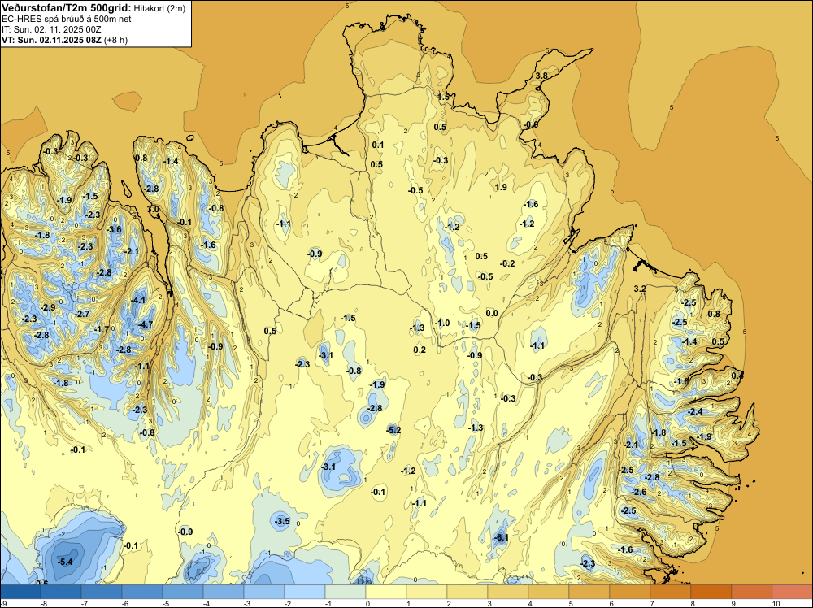
Task: Click the map title 'Veðurstofan/T2m 500grid:'
Action: (x=67, y=7)
